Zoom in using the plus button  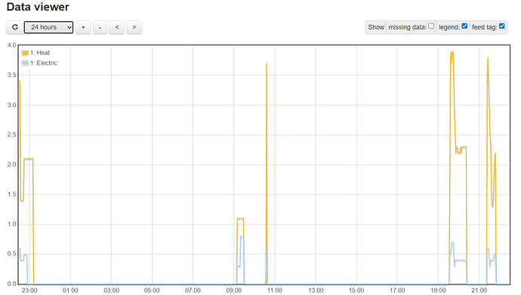point(83,27)
